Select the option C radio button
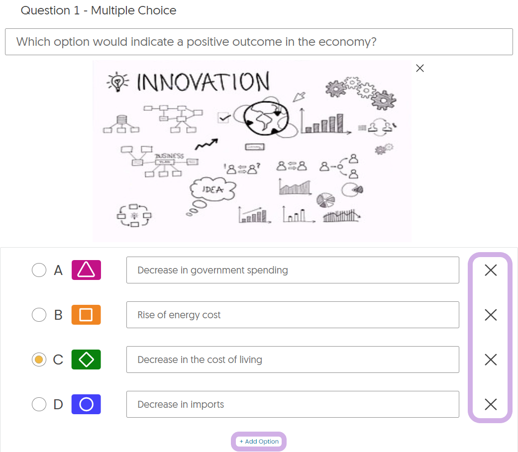The image size is (518, 452). click(39, 360)
